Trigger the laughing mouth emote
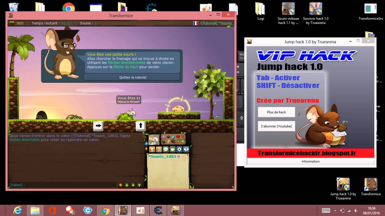 coord(168,137)
